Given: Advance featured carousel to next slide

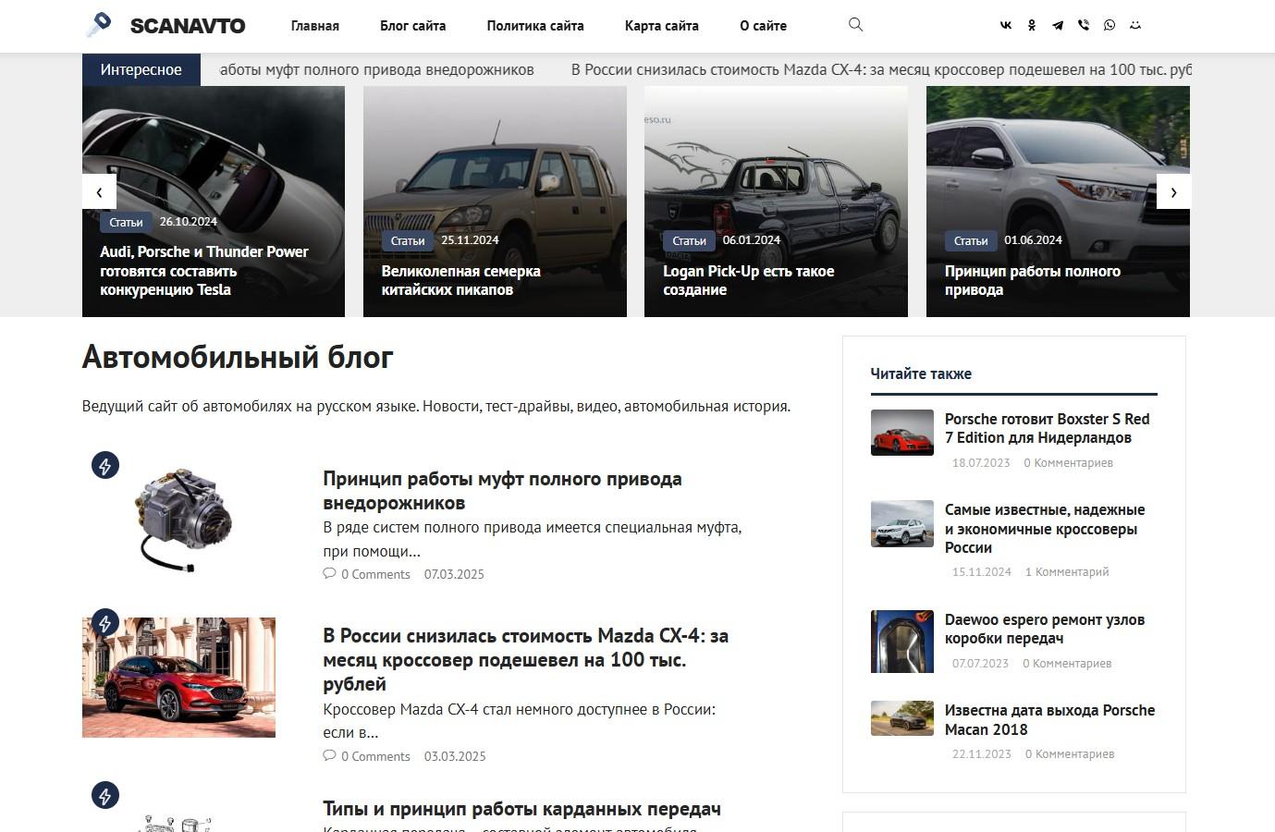Looking at the screenshot, I should (1173, 192).
